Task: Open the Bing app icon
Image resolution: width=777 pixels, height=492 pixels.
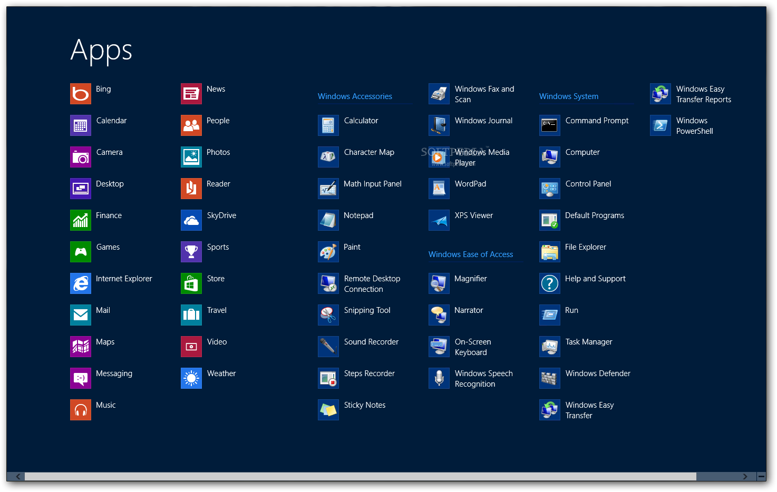Action: point(81,94)
